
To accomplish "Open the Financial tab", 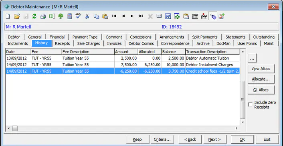I will click(57, 37).
